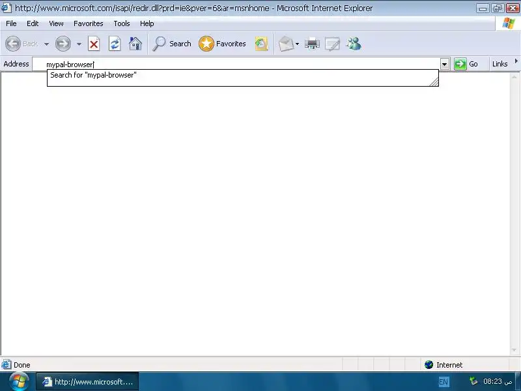Minimize the Internet Explorer window

(x=483, y=8)
